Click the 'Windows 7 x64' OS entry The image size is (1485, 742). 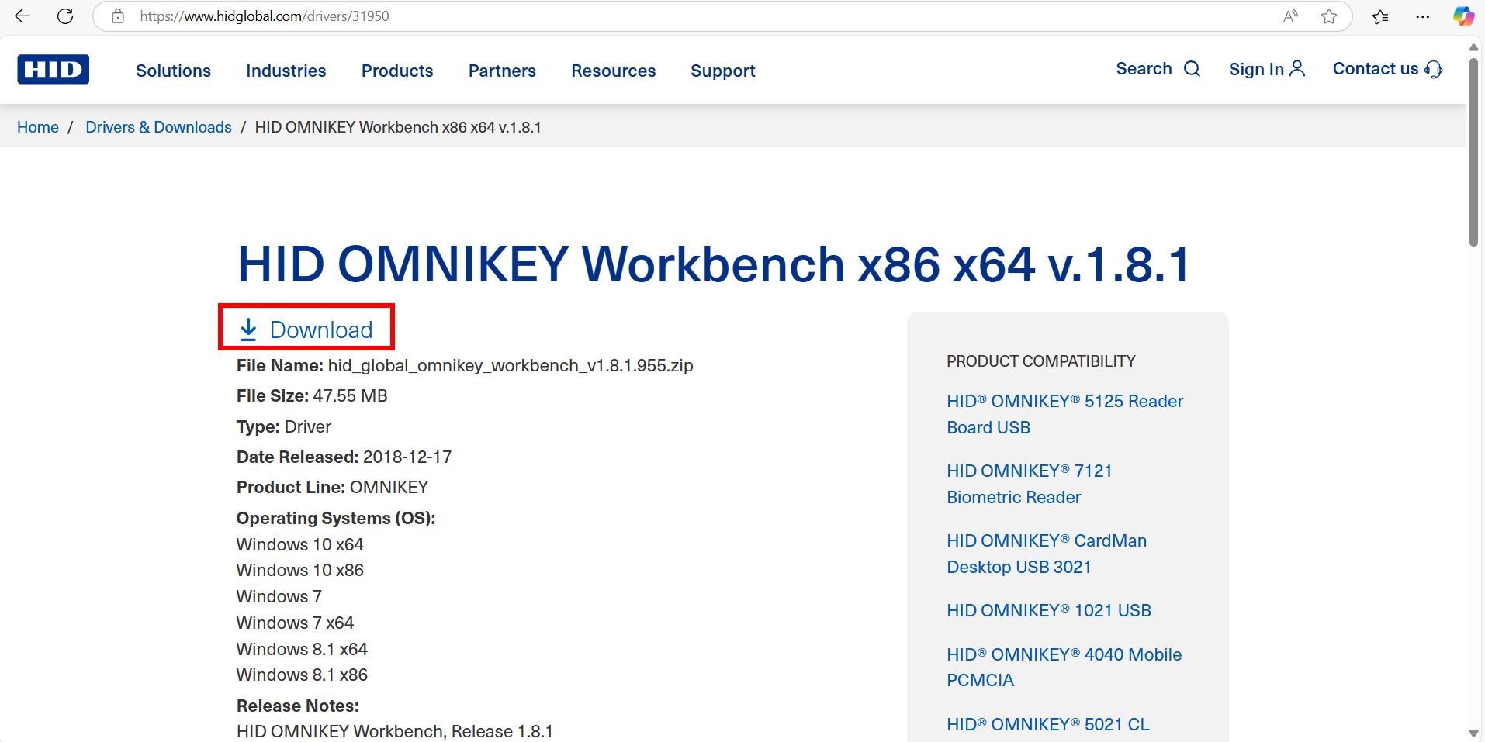295,623
